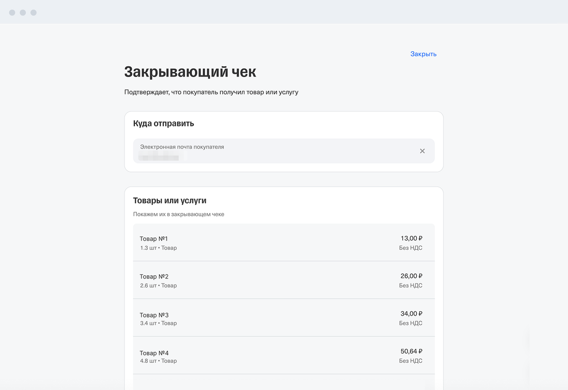Viewport: 568px width, 390px height.
Task: Click the third window dot in title bar
Action: click(x=34, y=12)
